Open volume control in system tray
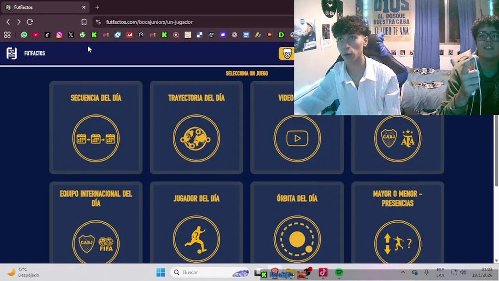The image size is (499, 281). tap(463, 272)
